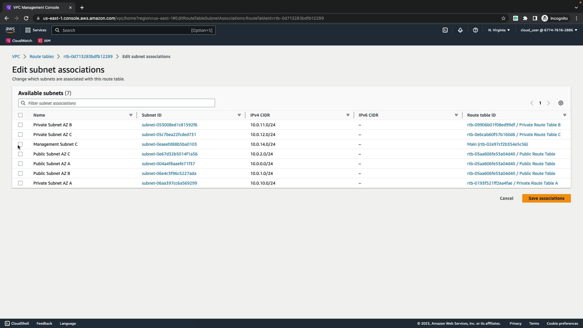Screen dimensions: 583x328
Task: Select the Private Subnet AZ A checkbox
Action: tap(20, 183)
